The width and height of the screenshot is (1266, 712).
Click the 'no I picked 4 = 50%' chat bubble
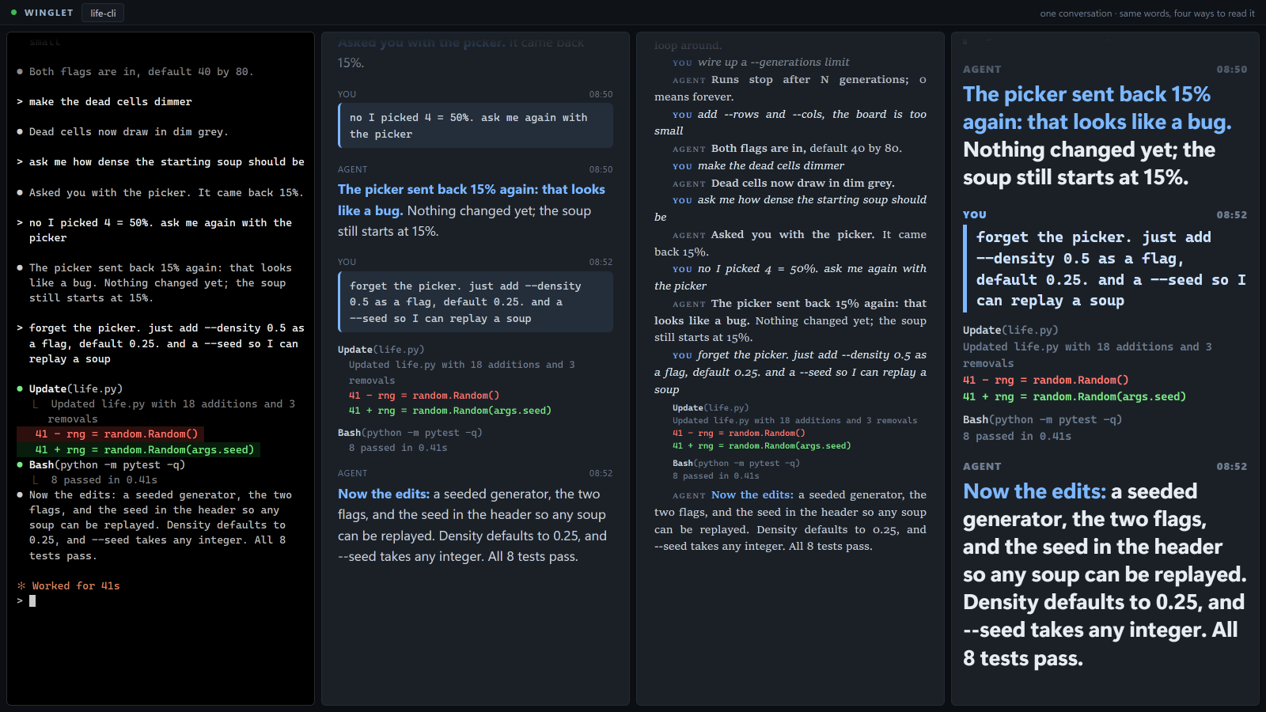point(476,126)
